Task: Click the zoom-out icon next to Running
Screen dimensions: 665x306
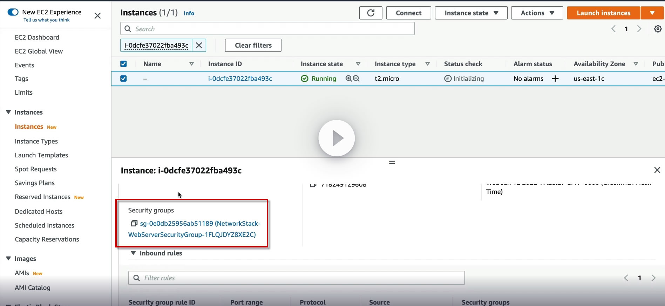Action: click(x=356, y=79)
